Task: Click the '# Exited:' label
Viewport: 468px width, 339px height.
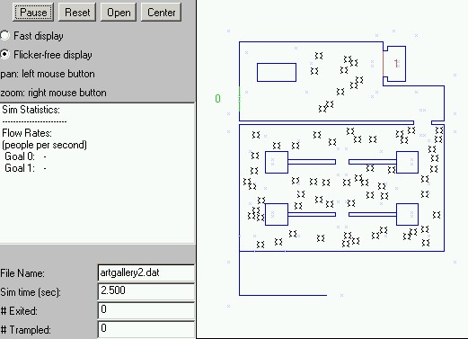Action: pyautogui.click(x=19, y=311)
